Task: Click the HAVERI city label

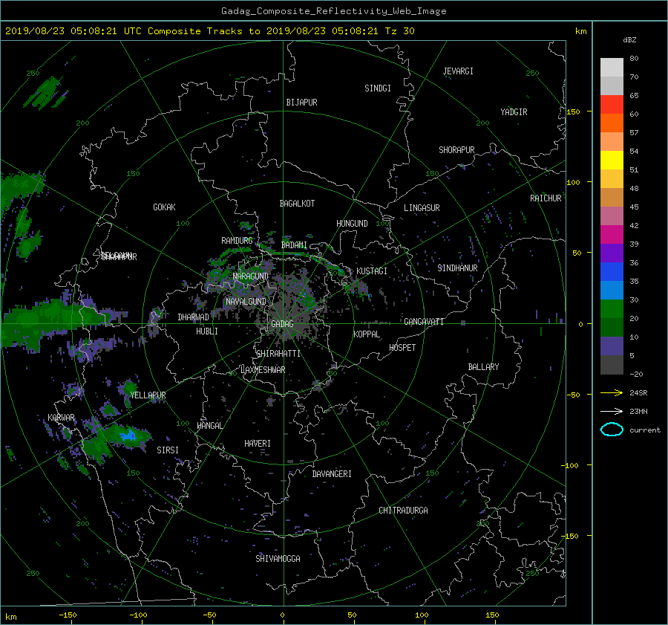Action: click(258, 444)
